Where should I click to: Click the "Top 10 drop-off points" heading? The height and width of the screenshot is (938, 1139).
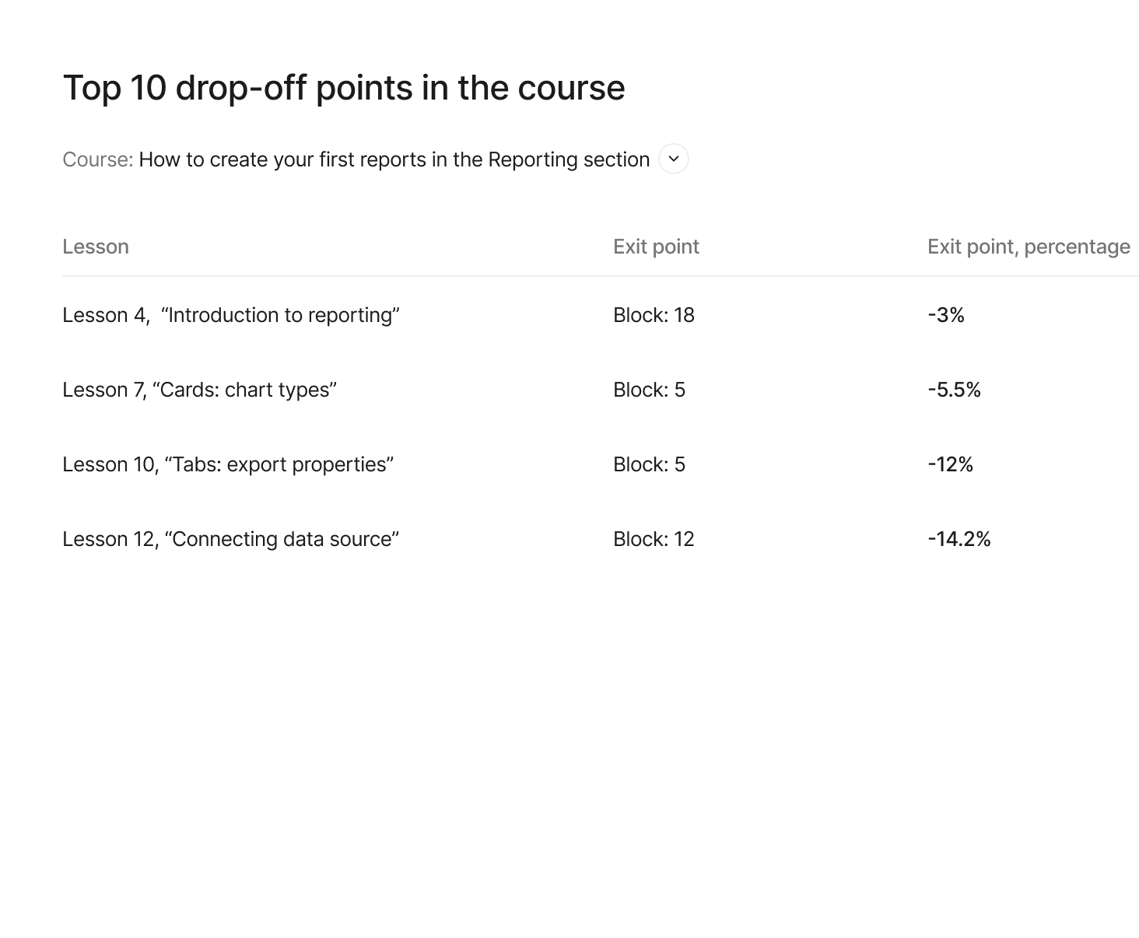(x=343, y=88)
